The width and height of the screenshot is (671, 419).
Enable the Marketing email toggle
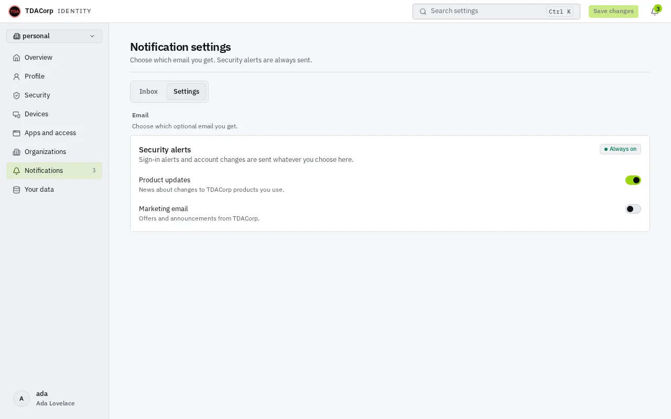coord(633,209)
